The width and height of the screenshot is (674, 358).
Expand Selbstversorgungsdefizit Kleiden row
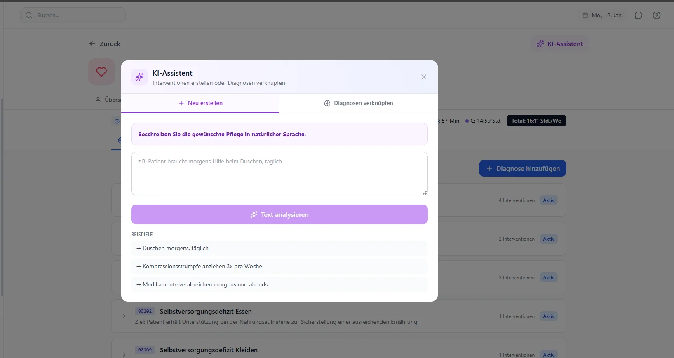(x=124, y=354)
